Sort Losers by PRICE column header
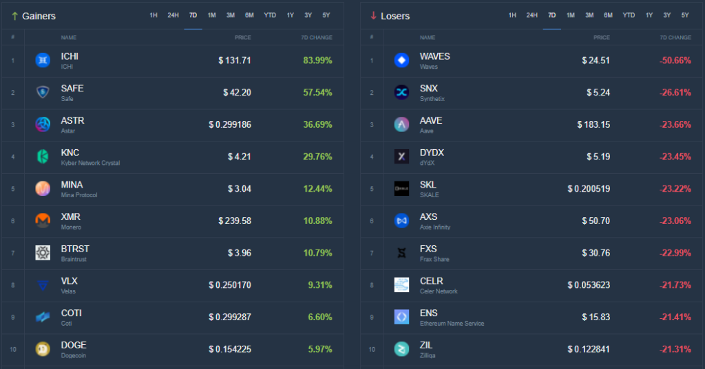705x369 pixels. (601, 38)
